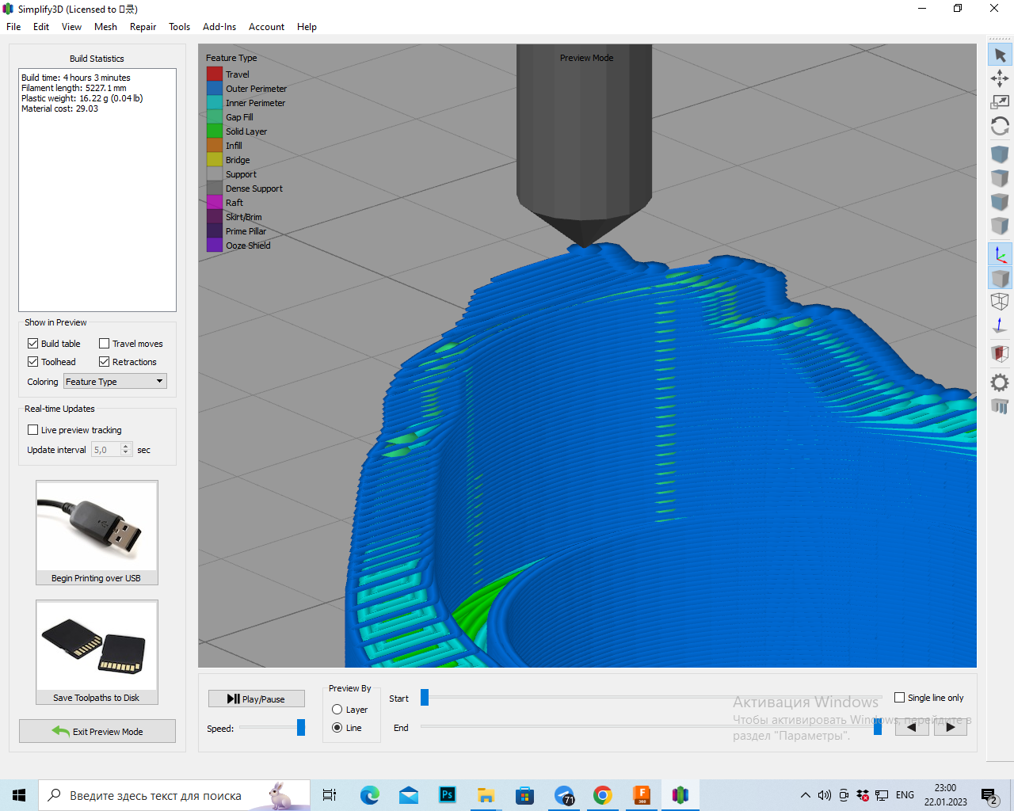Open the cross section view tool
This screenshot has height=811, width=1014.
1000,353
